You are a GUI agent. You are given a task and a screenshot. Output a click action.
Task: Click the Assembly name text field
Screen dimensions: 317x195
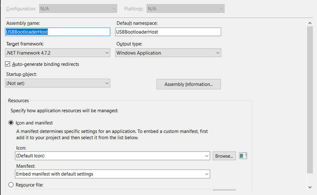57,32
